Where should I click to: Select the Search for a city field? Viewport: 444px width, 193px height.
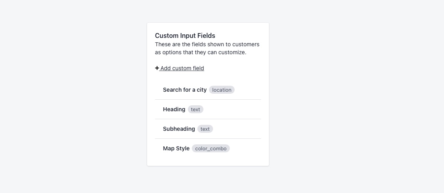pyautogui.click(x=185, y=90)
